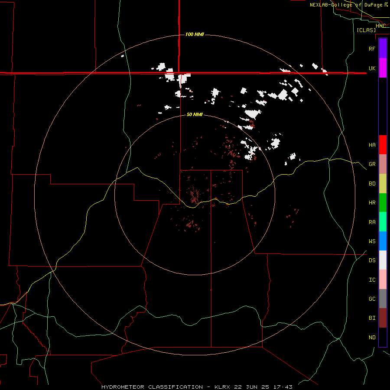Click the ND black legend swatch
The height and width of the screenshot is (390, 390).
383,337
